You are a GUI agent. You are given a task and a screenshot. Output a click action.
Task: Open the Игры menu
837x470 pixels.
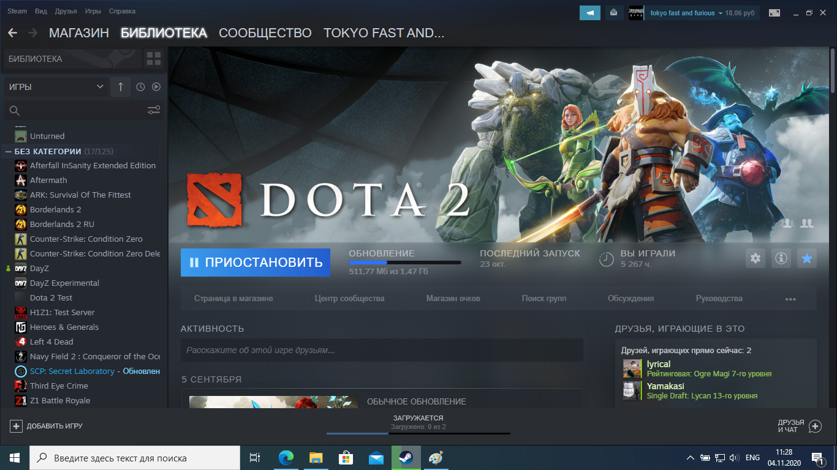[x=93, y=11]
